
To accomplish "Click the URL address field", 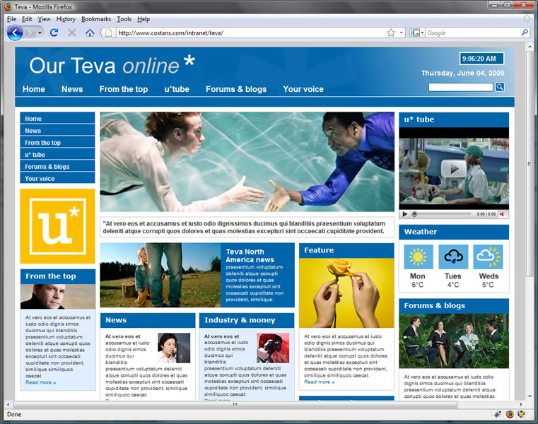I will pyautogui.click(x=250, y=33).
